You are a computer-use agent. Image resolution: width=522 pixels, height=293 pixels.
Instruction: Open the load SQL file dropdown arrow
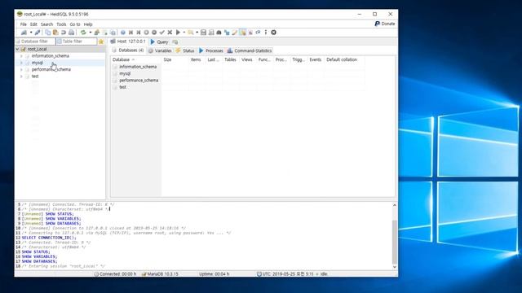tap(197, 33)
